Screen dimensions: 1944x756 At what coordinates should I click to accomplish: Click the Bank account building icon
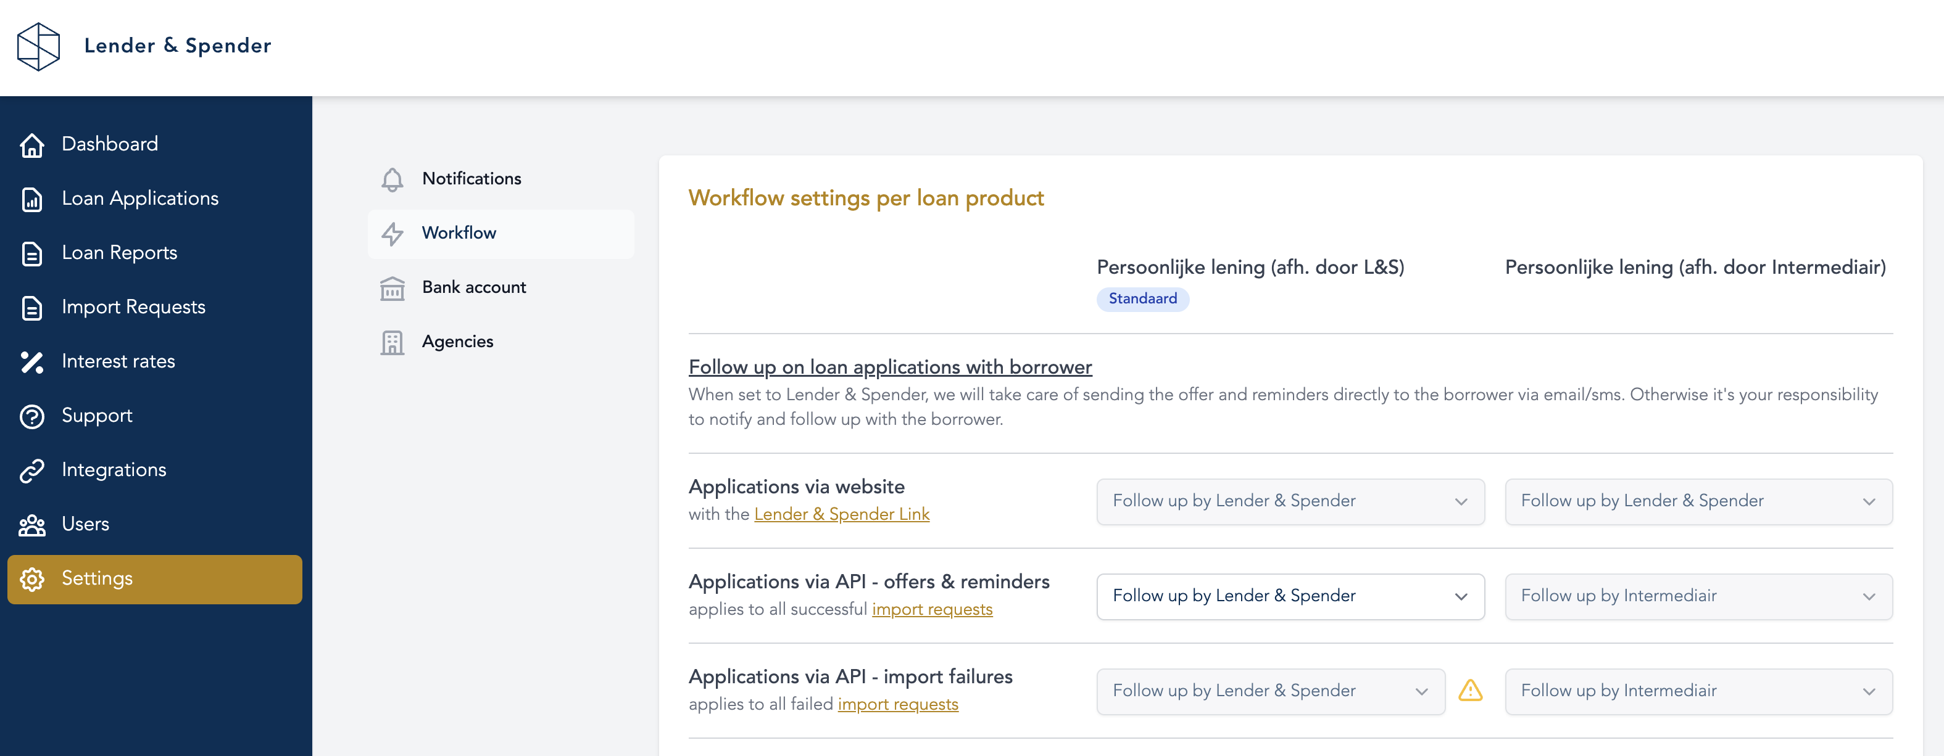point(392,288)
